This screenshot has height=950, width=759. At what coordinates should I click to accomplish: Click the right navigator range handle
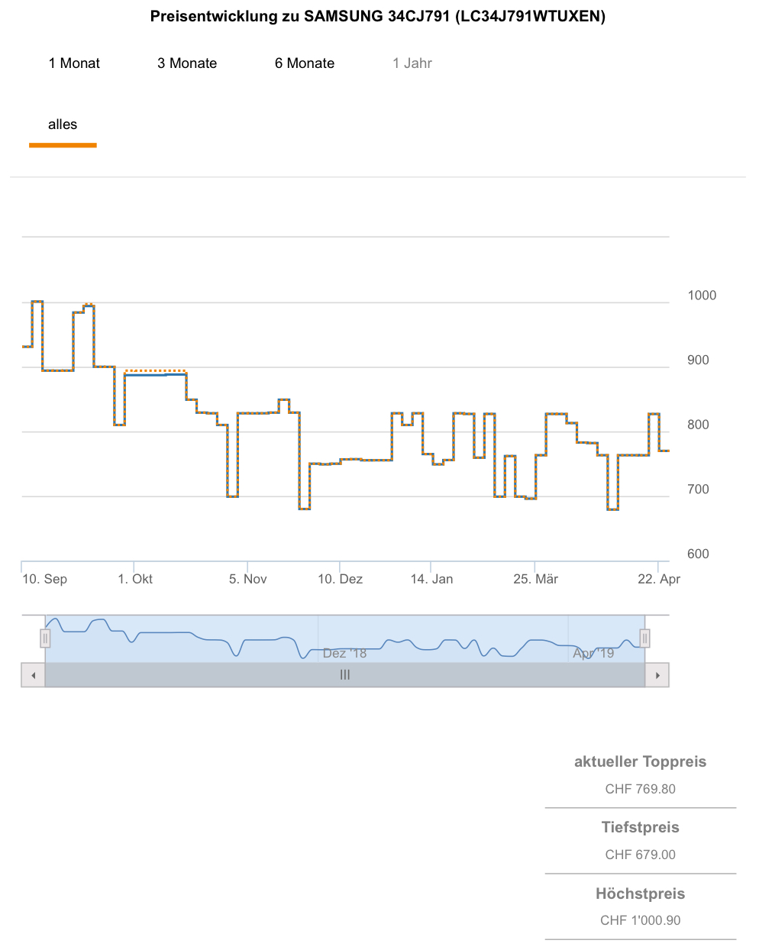[645, 638]
